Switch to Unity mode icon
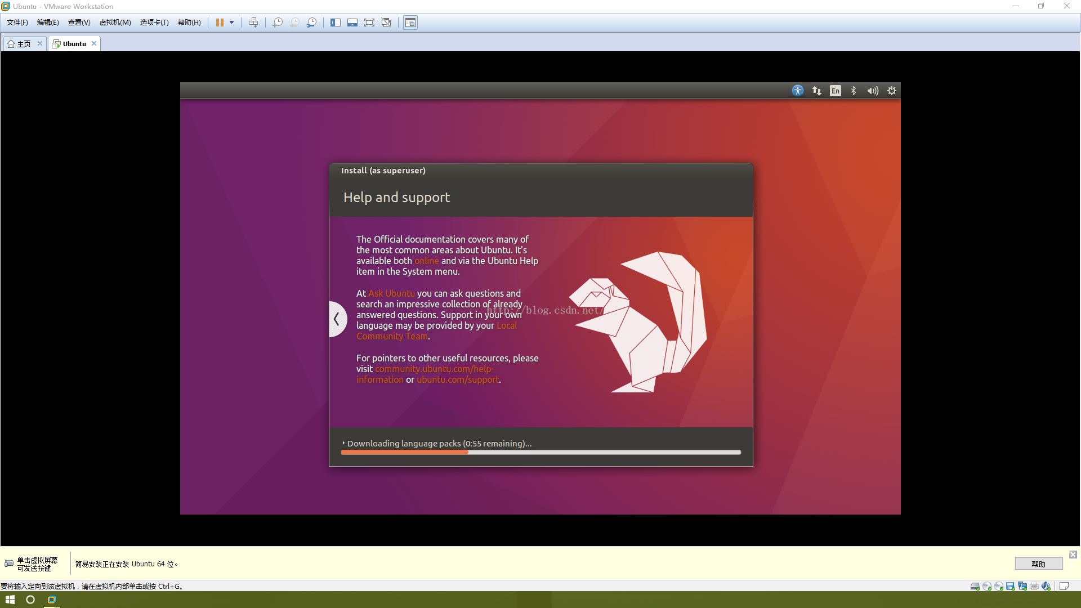This screenshot has height=608, width=1081. pos(386,23)
